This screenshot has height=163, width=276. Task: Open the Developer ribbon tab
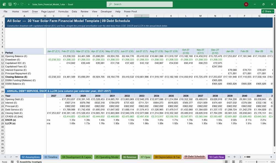point(106,11)
